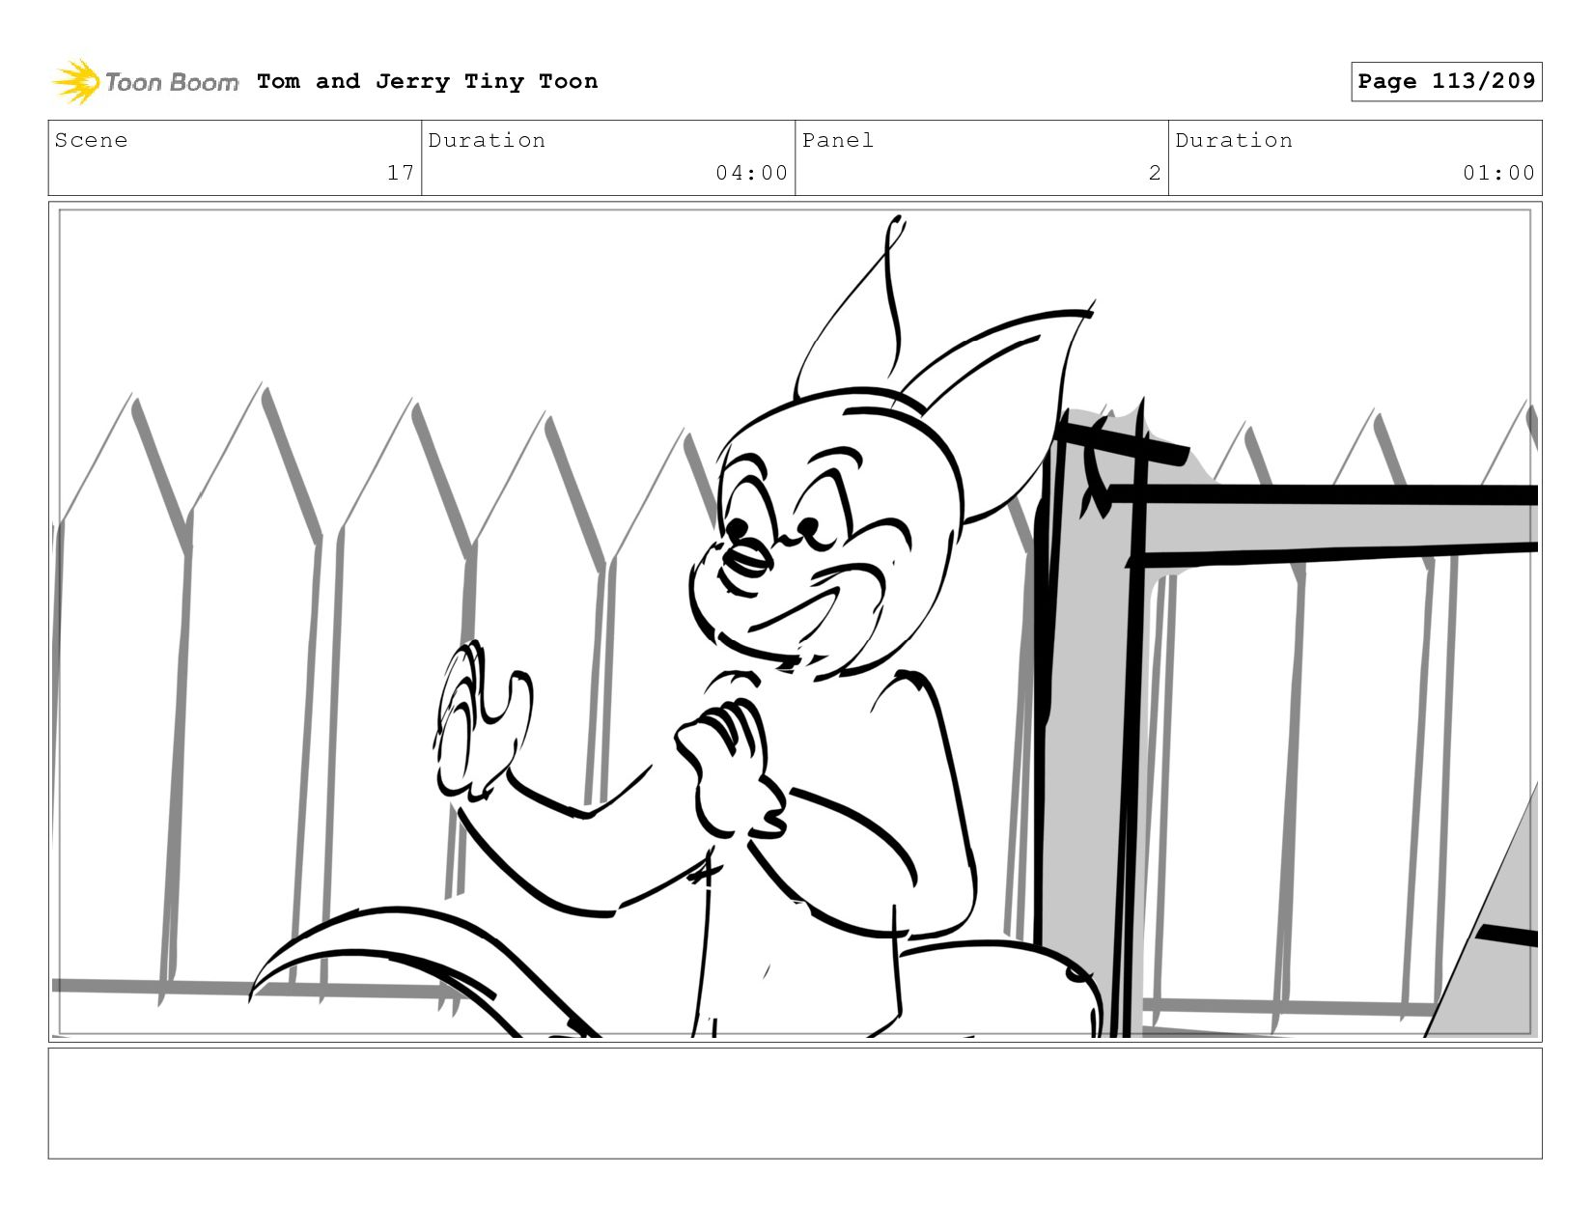This screenshot has height=1231, width=1593.
Task: Click the empty notes box below the panel
Action: 795,1103
